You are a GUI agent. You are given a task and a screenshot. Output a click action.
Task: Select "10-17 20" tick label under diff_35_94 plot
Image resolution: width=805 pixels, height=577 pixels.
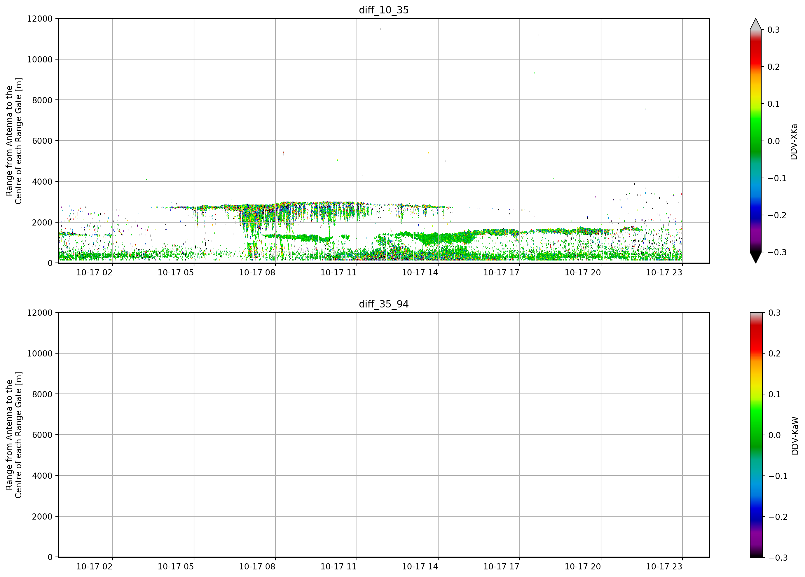tap(583, 567)
